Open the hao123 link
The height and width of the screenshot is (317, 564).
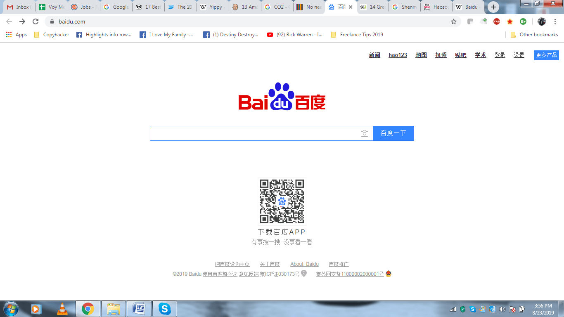(x=398, y=55)
